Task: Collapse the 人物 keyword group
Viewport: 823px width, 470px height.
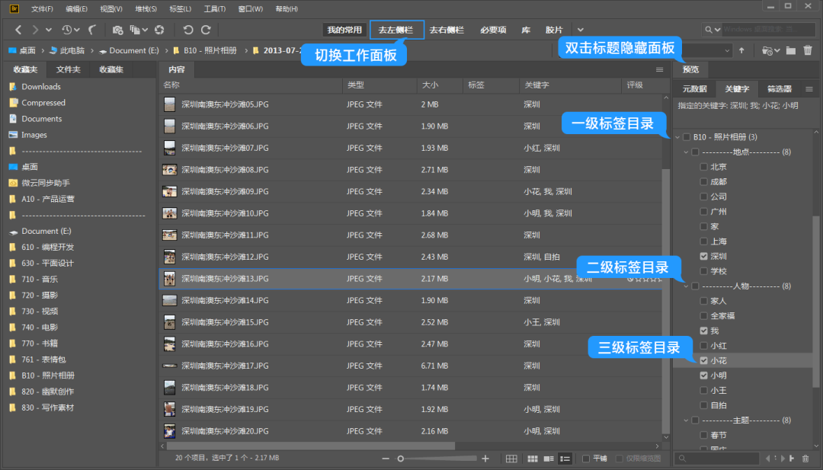Action: coord(686,286)
